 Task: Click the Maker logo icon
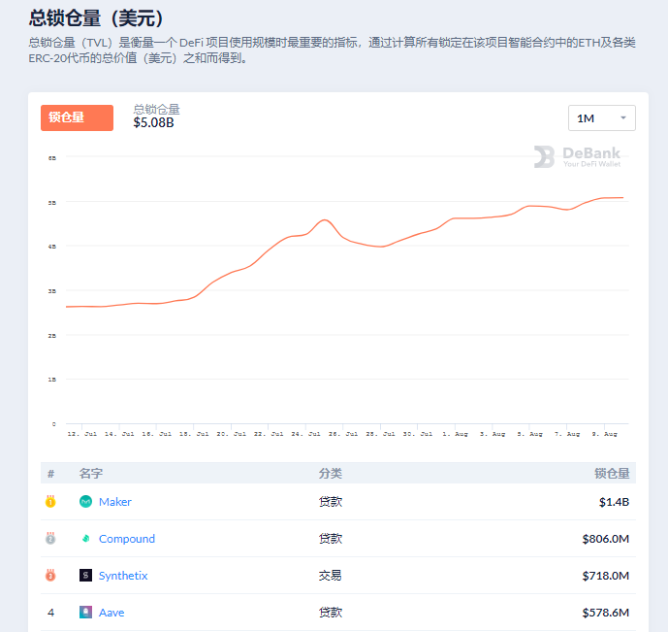point(85,502)
